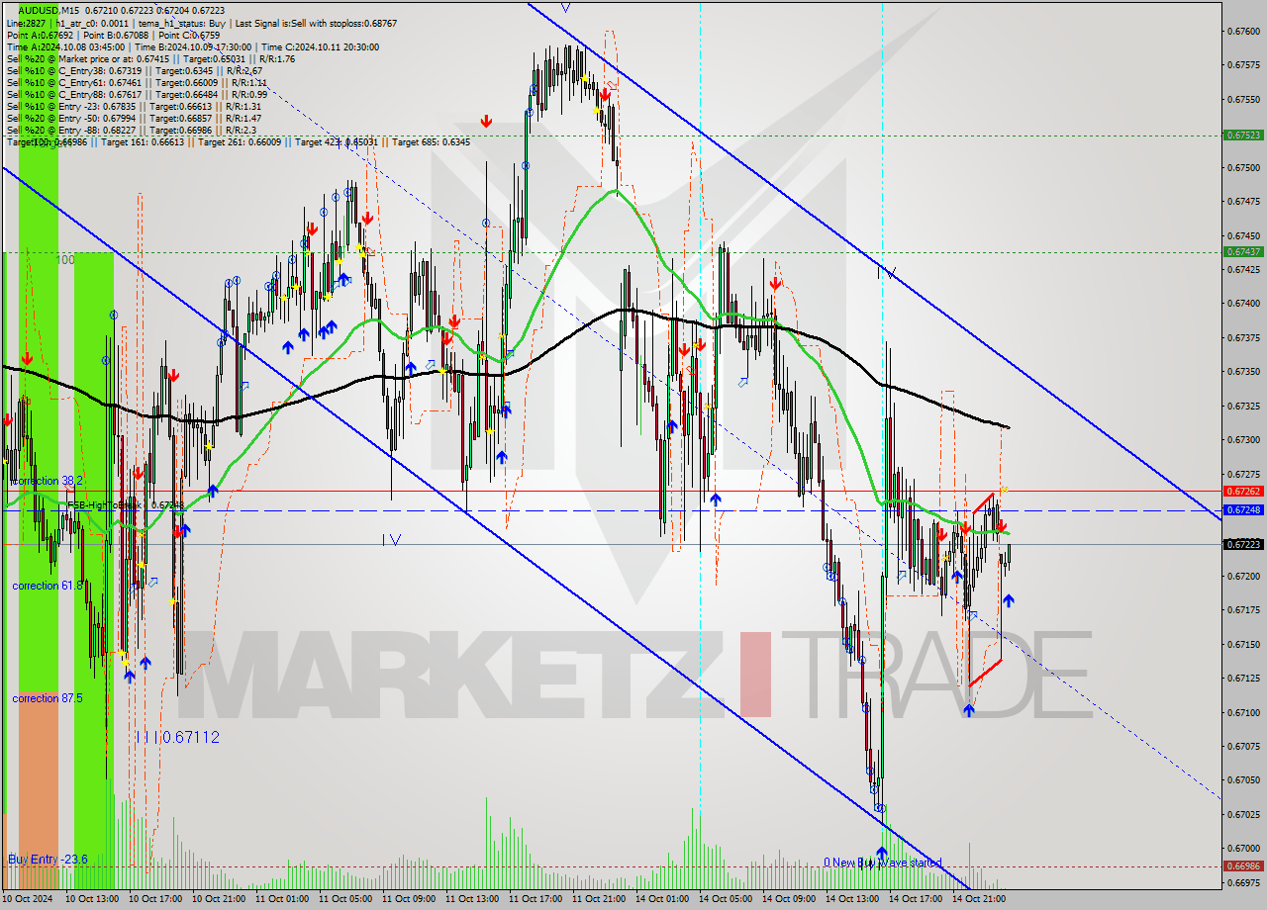Click the 'Sell %10 @ C_Entry61' line

point(137,82)
